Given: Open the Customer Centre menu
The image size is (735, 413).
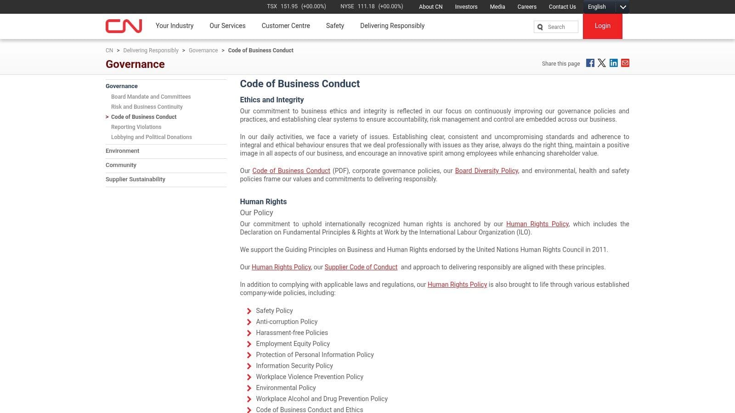Looking at the screenshot, I should point(285,26).
